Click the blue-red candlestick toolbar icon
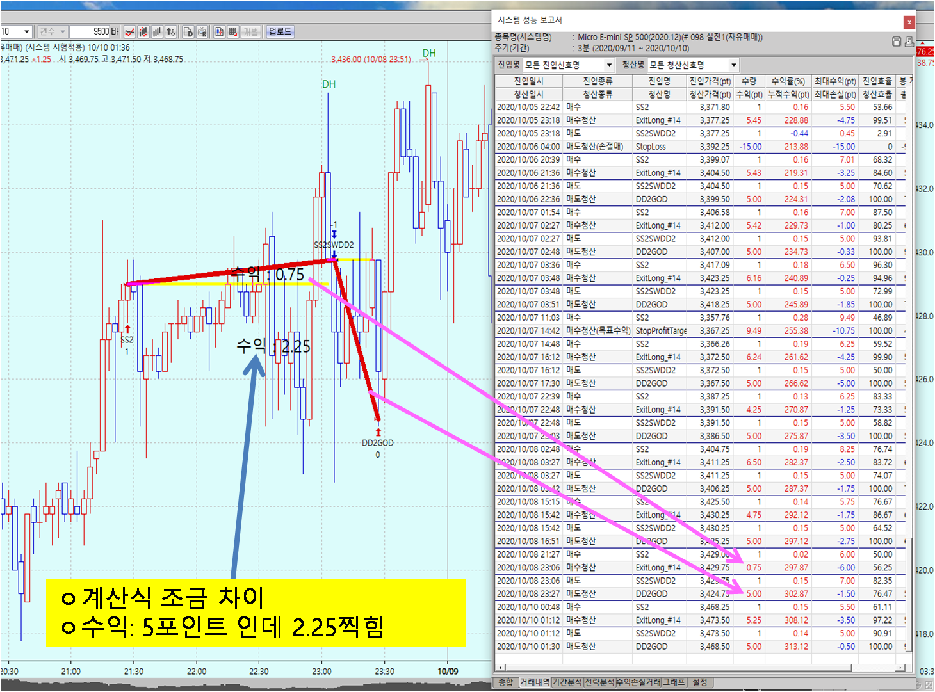Screen dimensions: 935x692 219,31
